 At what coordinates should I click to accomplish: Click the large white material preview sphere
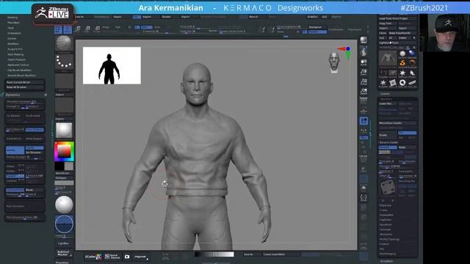point(64,205)
